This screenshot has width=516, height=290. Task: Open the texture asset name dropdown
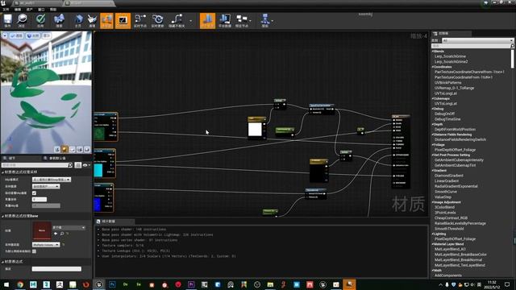tap(69, 227)
